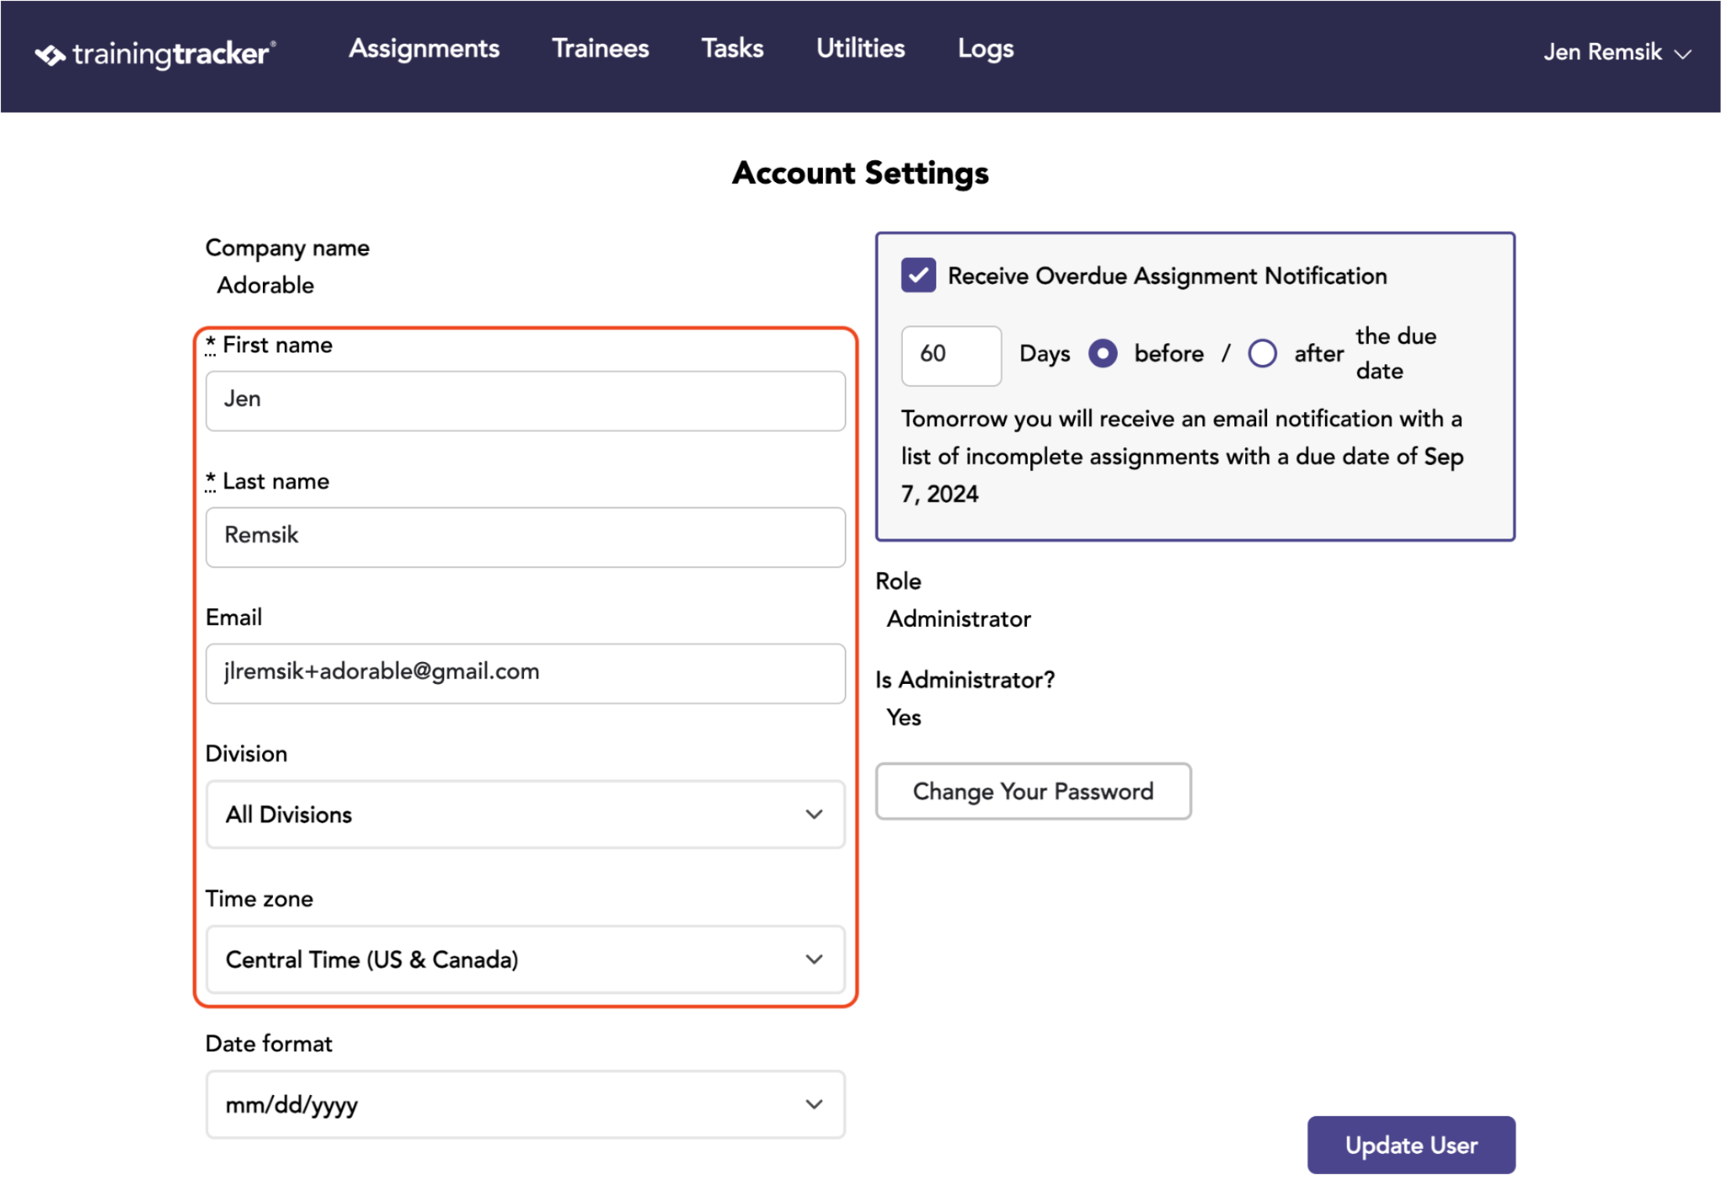Go to Assignments in the navigation bar
This screenshot has height=1185, width=1724.
424,48
